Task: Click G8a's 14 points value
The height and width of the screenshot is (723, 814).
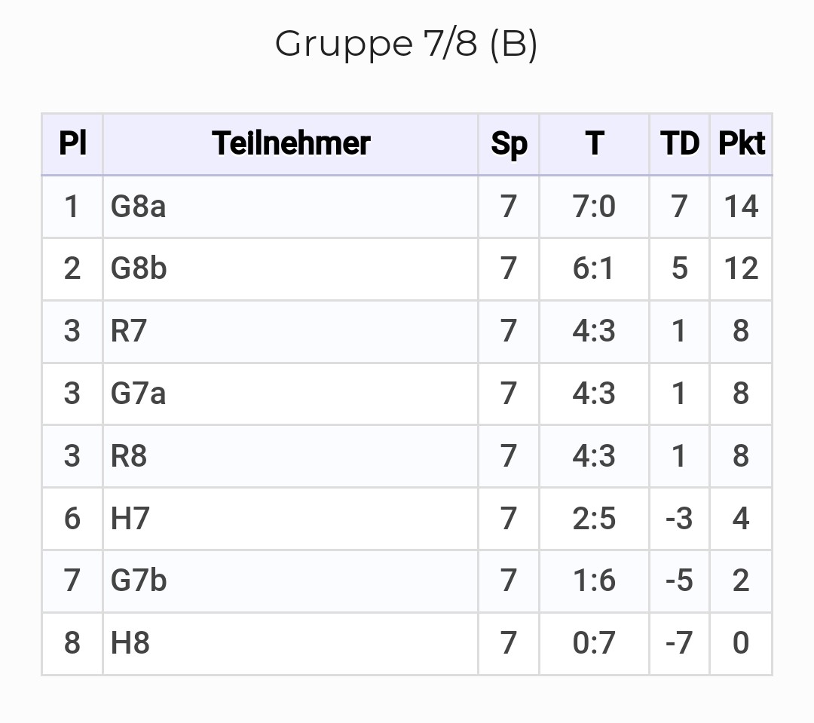Action: coord(741,207)
